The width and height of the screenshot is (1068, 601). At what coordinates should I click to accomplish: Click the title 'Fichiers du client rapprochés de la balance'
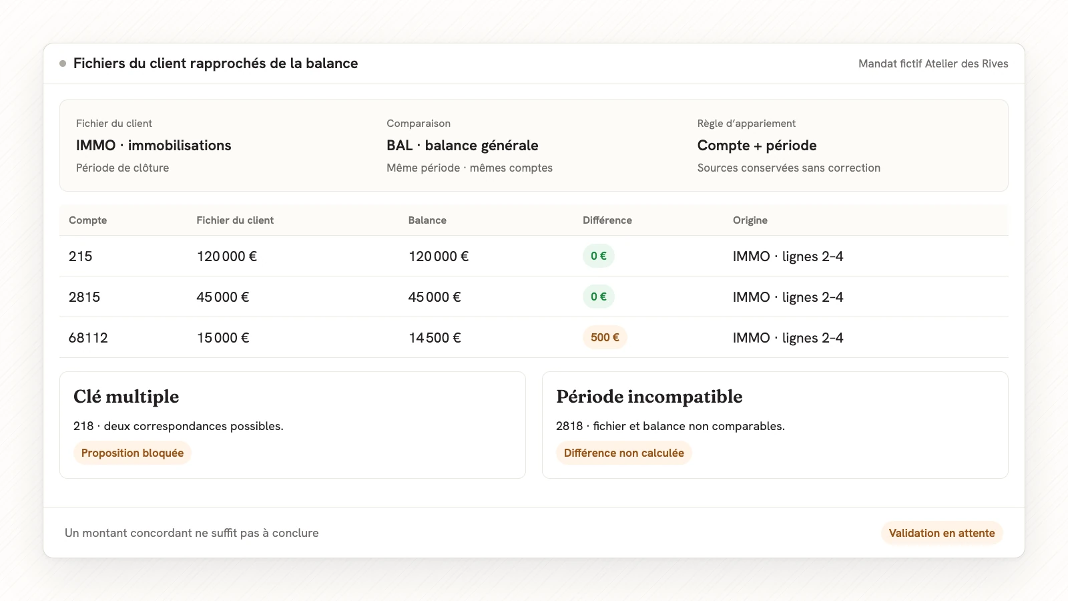(x=216, y=63)
